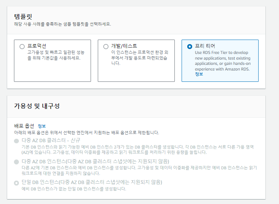Click the 개발/테스트 card description text
279x204 pixels.
(x=140, y=58)
